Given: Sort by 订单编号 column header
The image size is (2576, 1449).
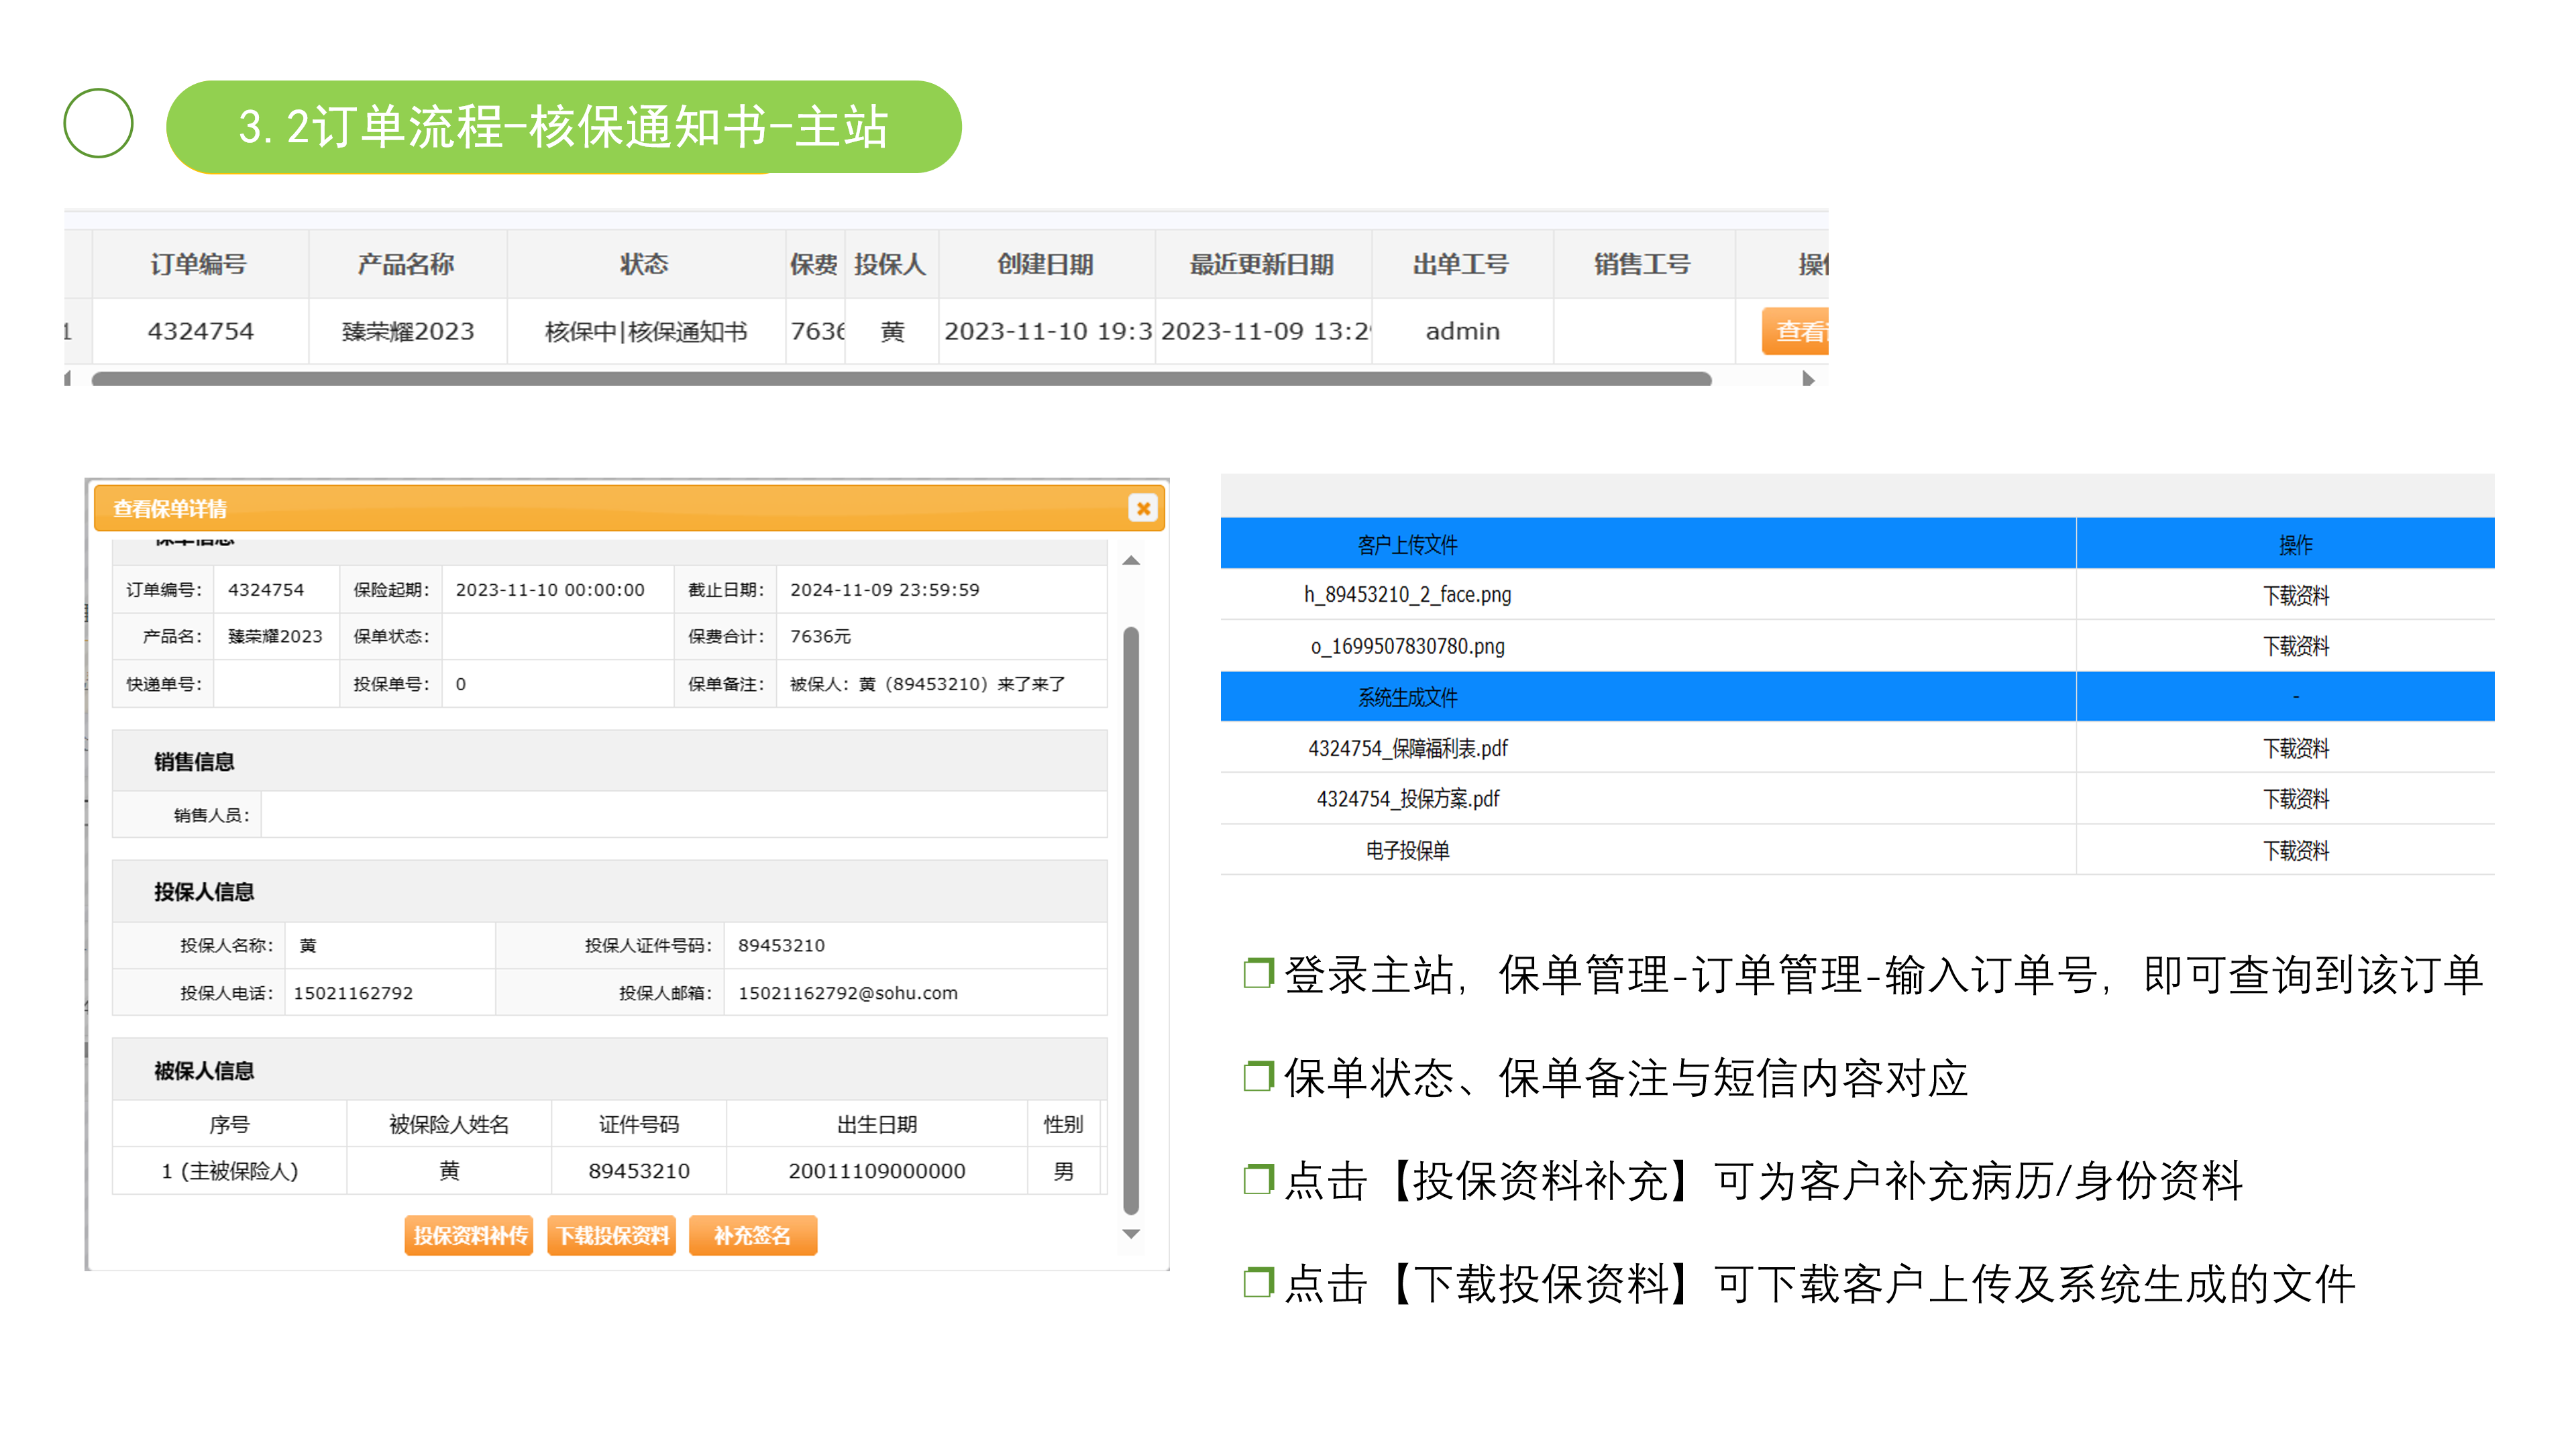Looking at the screenshot, I should (x=199, y=264).
